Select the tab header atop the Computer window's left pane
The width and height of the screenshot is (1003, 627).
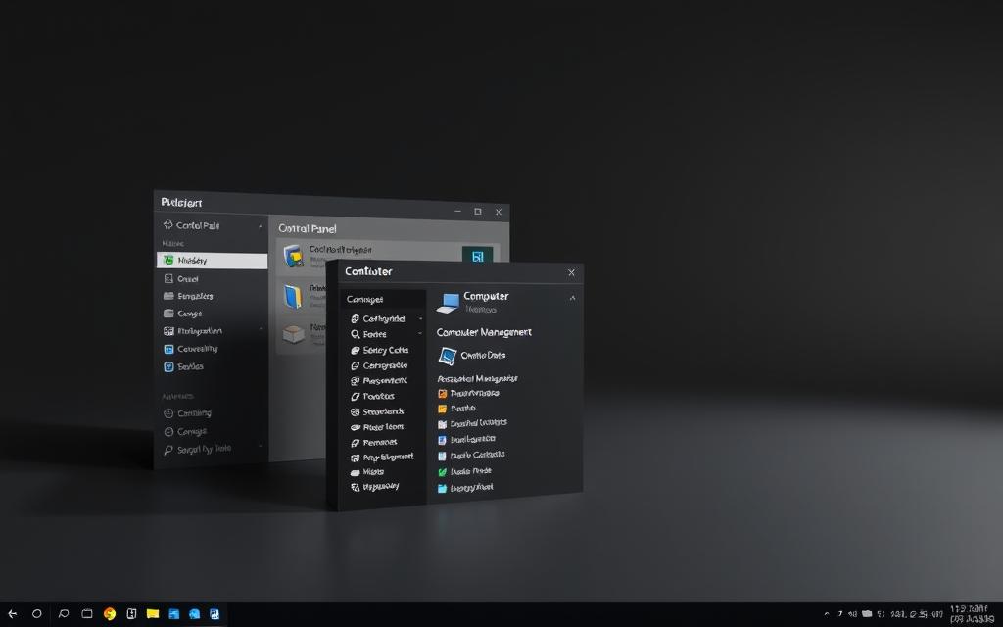tap(383, 299)
